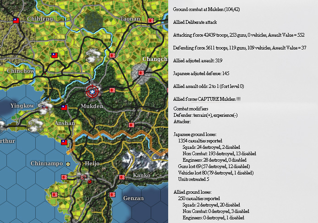Click the 'Units retreated 5' line
This screenshot has height=223, width=318.
point(194,179)
